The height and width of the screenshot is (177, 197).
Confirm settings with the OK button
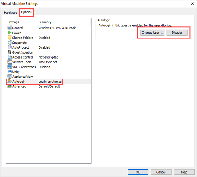coord(138,172)
